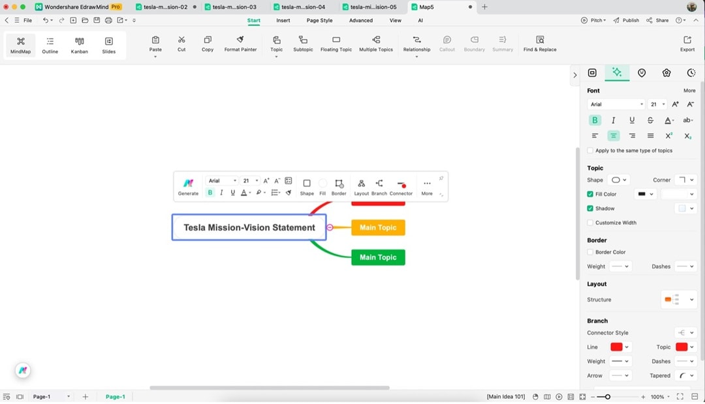Open Shape option in floating toolbar

(x=307, y=187)
